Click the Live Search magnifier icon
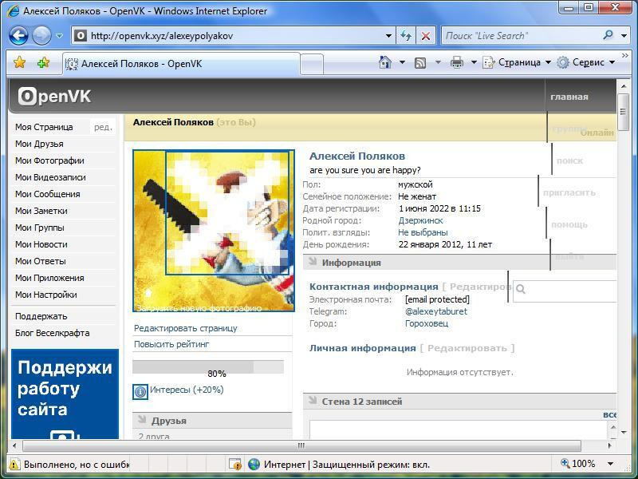This screenshot has height=479, width=638. click(x=608, y=35)
